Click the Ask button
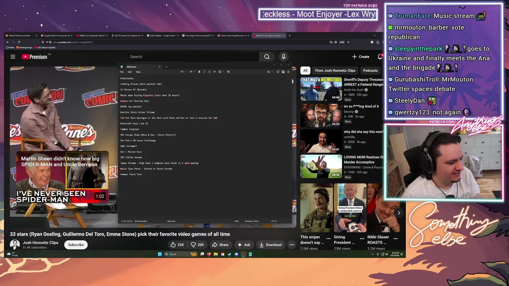 click(x=244, y=245)
